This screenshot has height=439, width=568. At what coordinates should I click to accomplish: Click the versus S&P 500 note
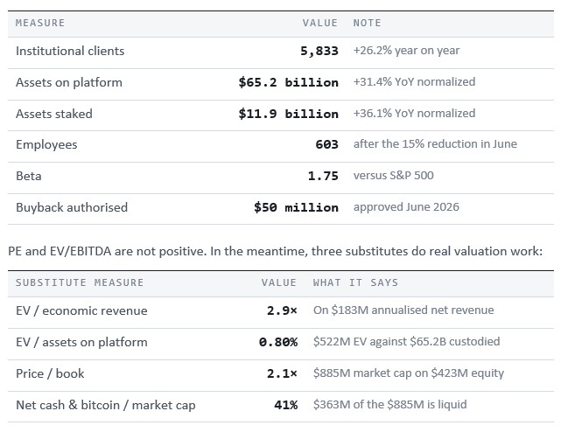click(x=393, y=176)
